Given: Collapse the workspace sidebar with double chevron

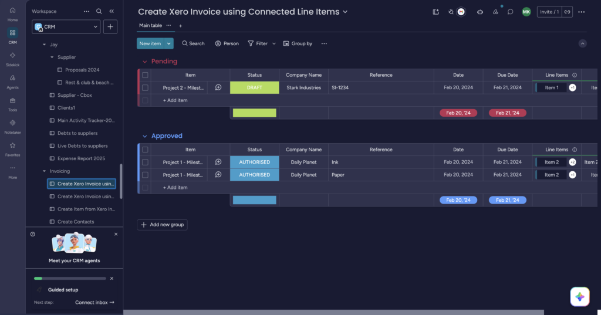Looking at the screenshot, I should 112,12.
